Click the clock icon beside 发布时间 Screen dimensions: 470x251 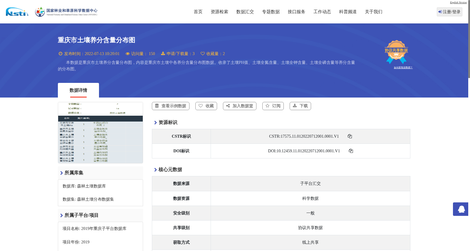pos(61,54)
